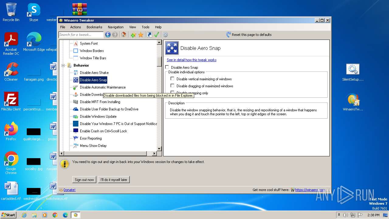The image size is (389, 219).
Task: Click the shortcut arrow toolbar icon
Action: [x=149, y=35]
